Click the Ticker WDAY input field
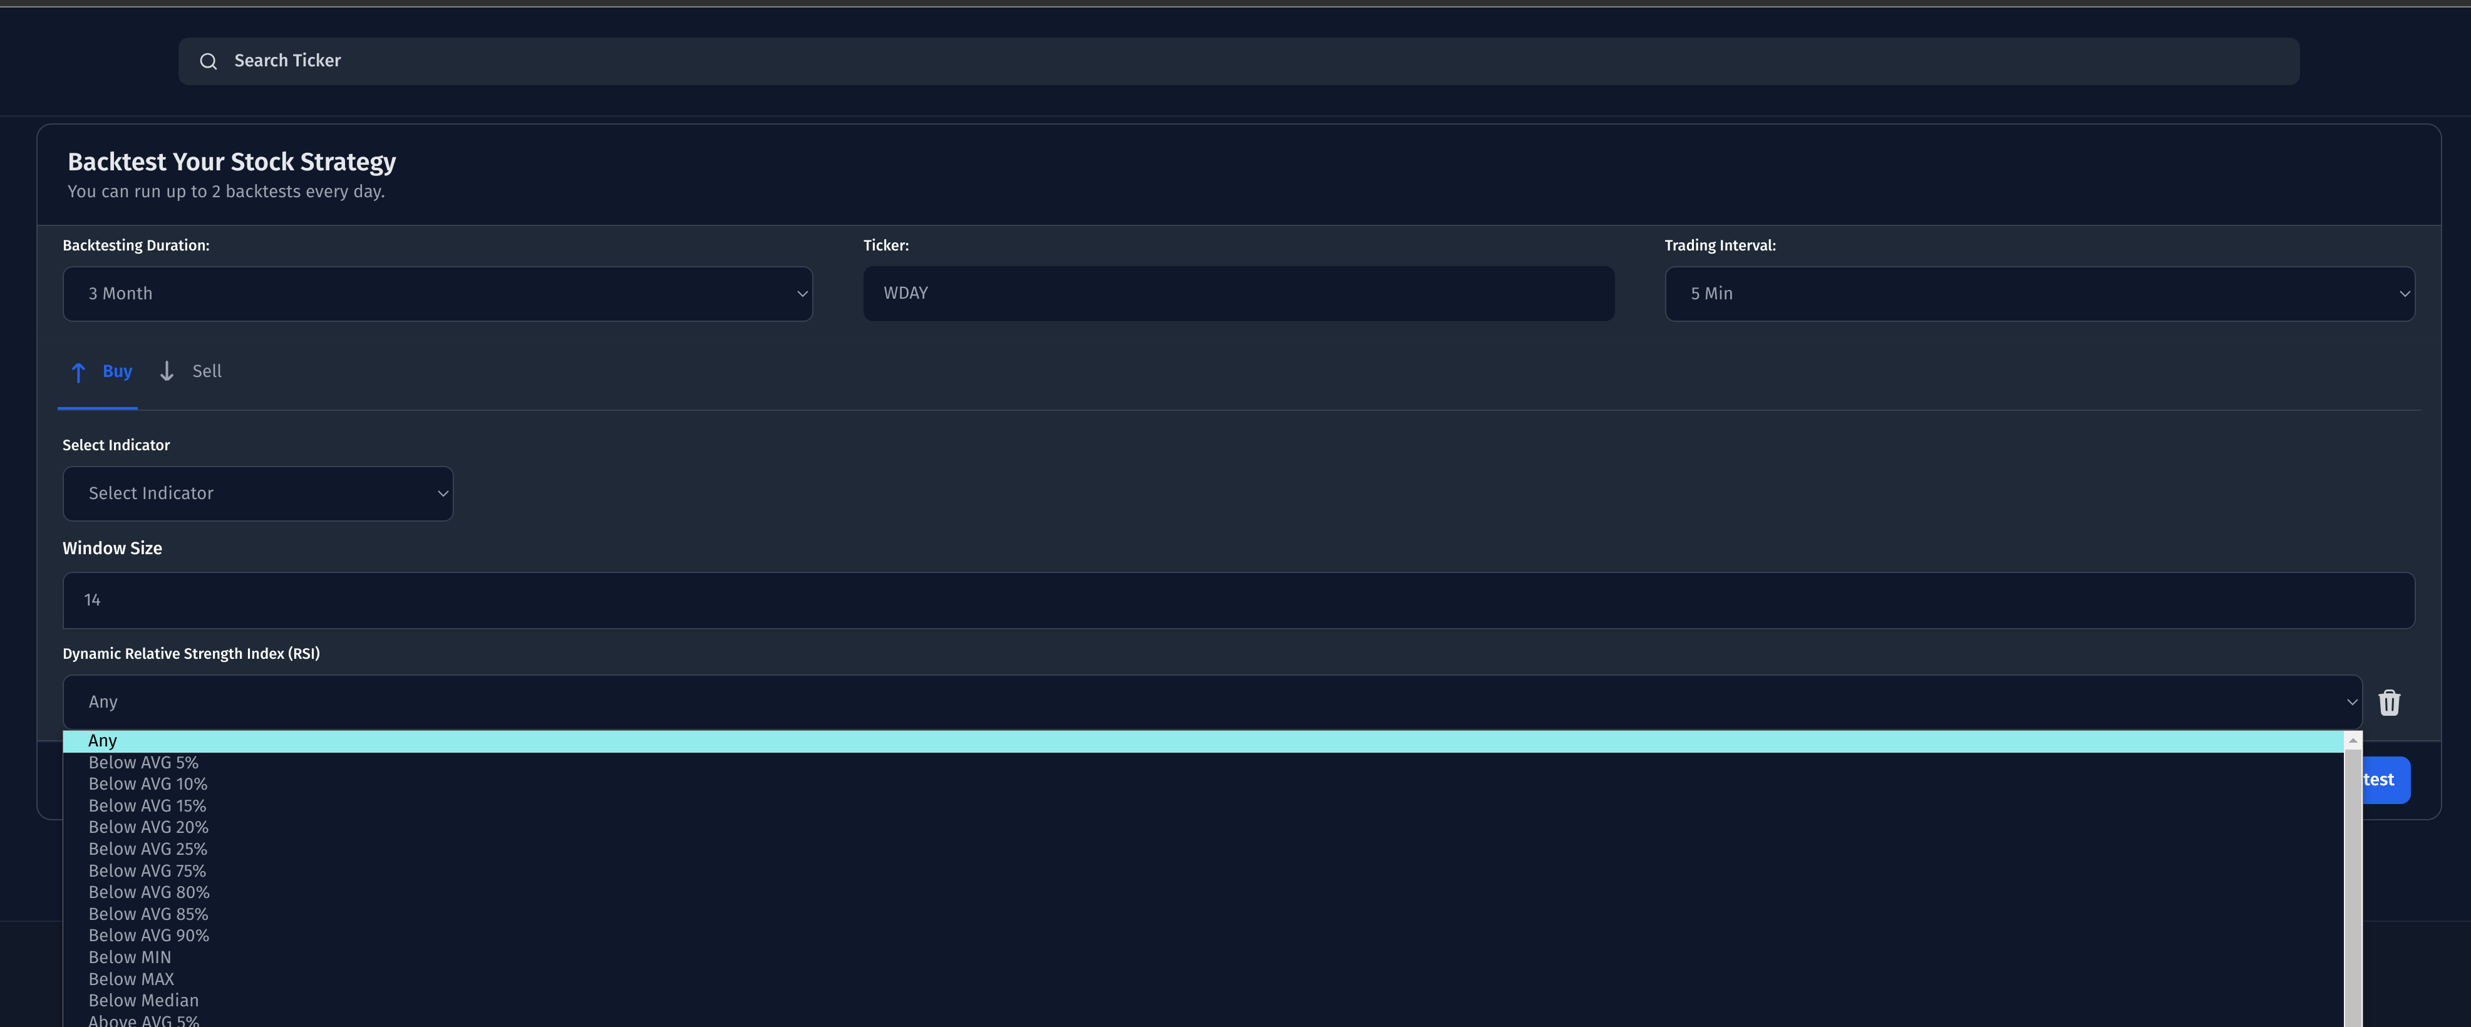 tap(1237, 294)
